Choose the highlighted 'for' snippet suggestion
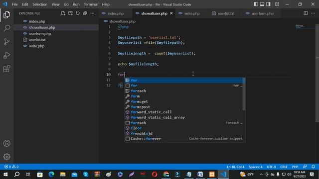The image size is (319, 179). point(183,81)
